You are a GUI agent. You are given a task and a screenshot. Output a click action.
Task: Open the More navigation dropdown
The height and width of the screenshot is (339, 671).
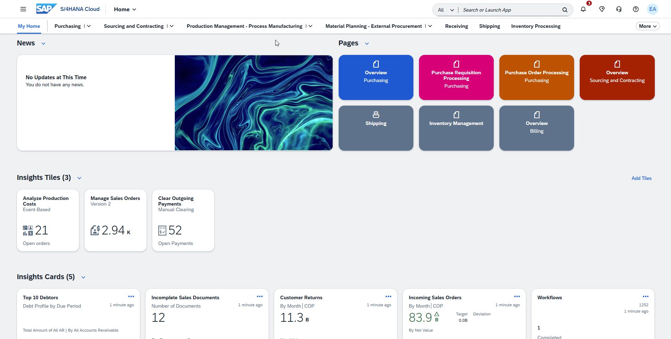click(x=647, y=26)
